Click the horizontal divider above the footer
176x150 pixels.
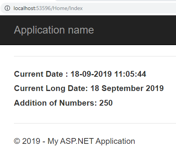(95, 123)
